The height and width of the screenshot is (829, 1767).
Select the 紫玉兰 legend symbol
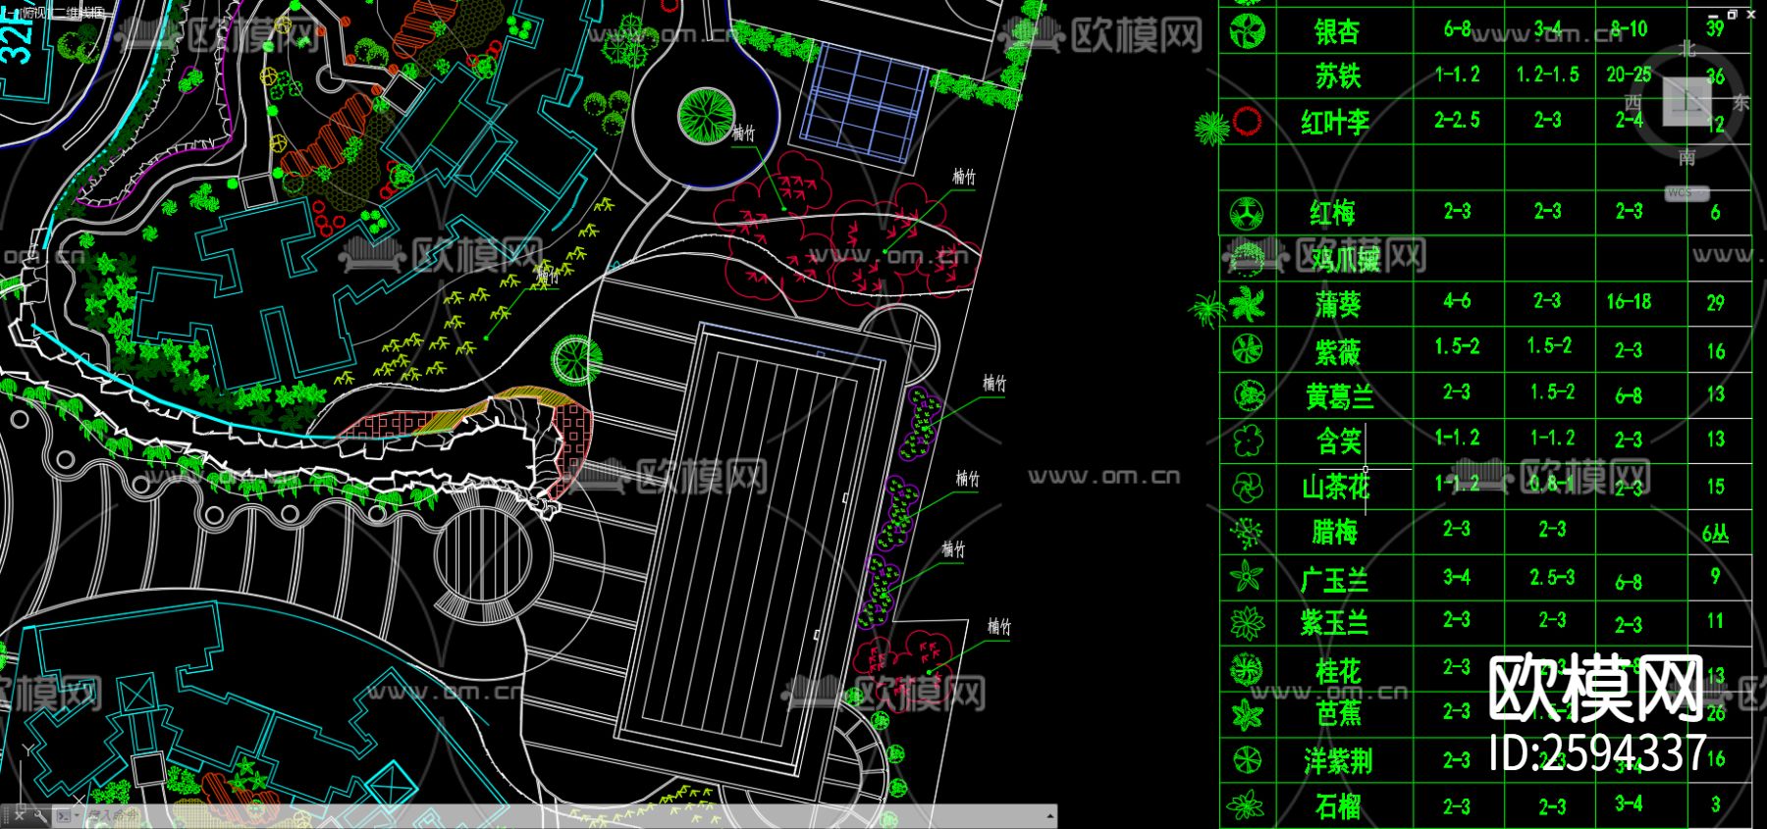(x=1248, y=623)
